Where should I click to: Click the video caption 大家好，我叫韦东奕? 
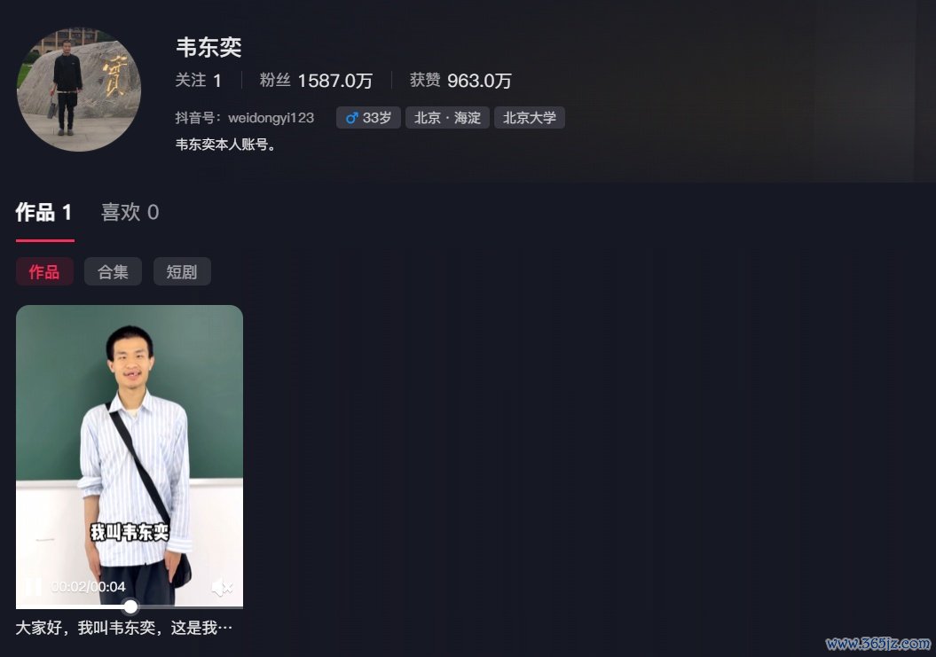(124, 628)
